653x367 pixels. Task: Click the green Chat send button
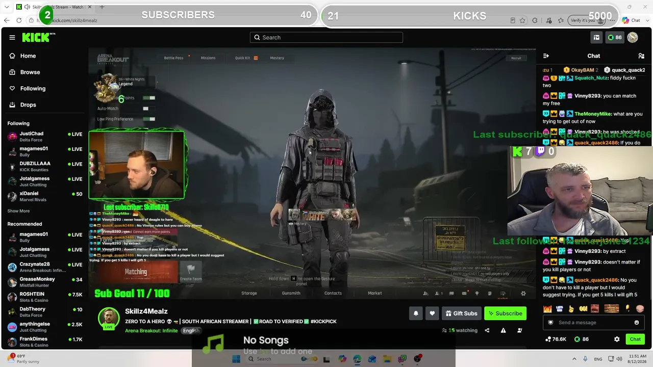tap(635, 339)
